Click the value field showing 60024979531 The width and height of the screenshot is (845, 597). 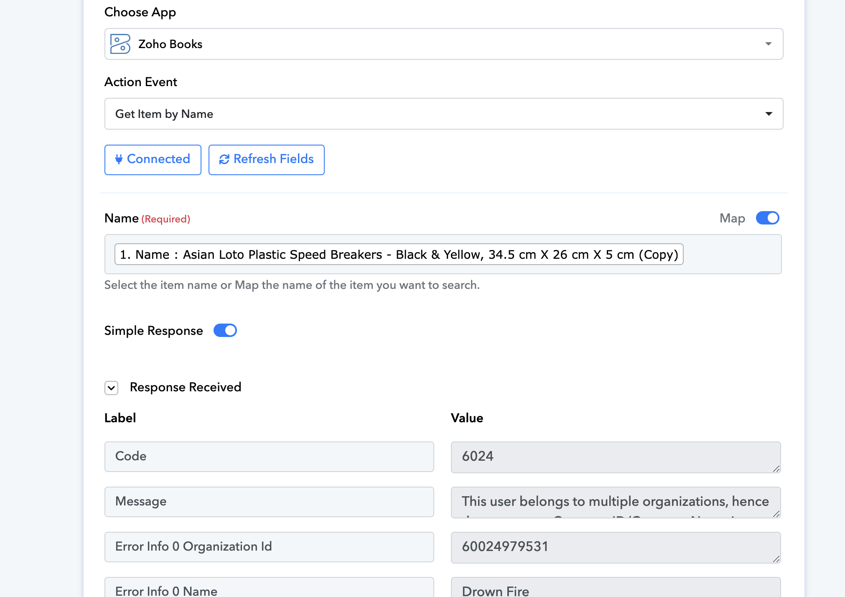click(x=616, y=547)
